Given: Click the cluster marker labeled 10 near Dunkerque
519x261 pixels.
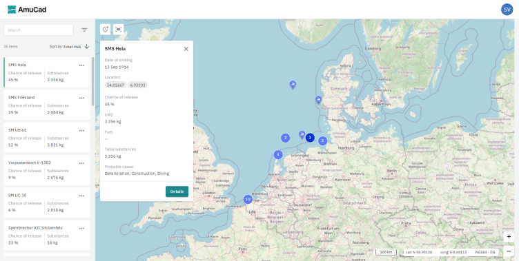Looking at the screenshot, I should click(248, 199).
